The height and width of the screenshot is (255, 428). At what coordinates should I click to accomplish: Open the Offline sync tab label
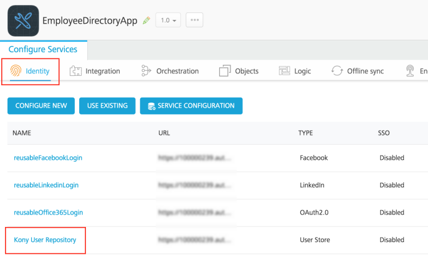(x=366, y=71)
